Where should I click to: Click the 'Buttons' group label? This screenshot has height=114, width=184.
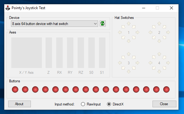[x=15, y=81]
